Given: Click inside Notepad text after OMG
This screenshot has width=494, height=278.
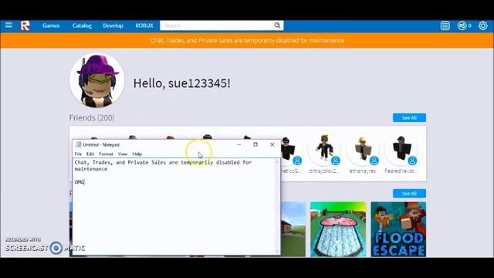Looking at the screenshot, I should coord(85,182).
